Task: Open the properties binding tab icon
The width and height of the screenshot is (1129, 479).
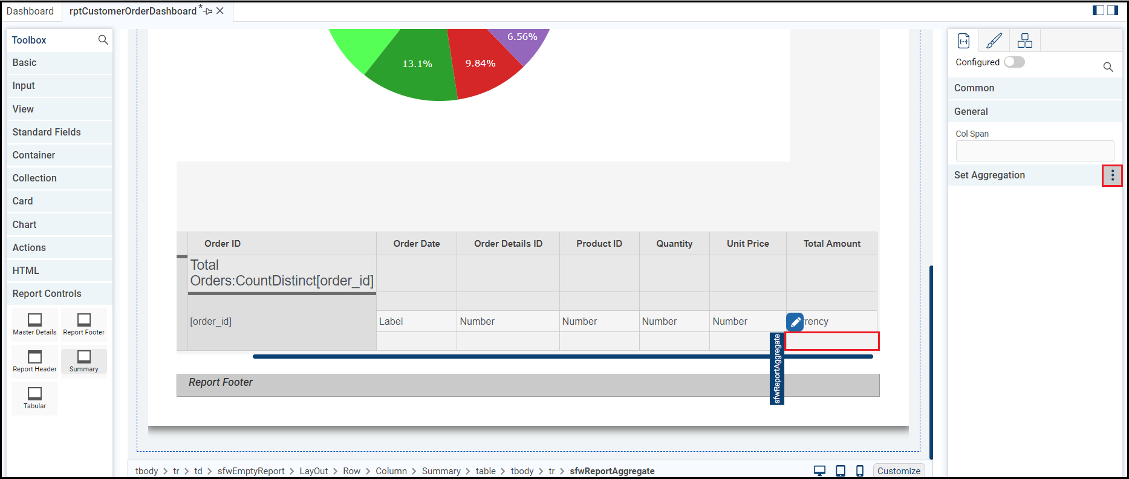Action: pos(964,41)
